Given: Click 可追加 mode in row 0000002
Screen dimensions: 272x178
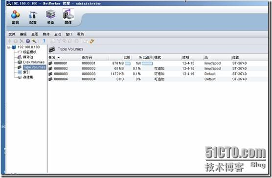Looking at the screenshot, I should point(159,68).
